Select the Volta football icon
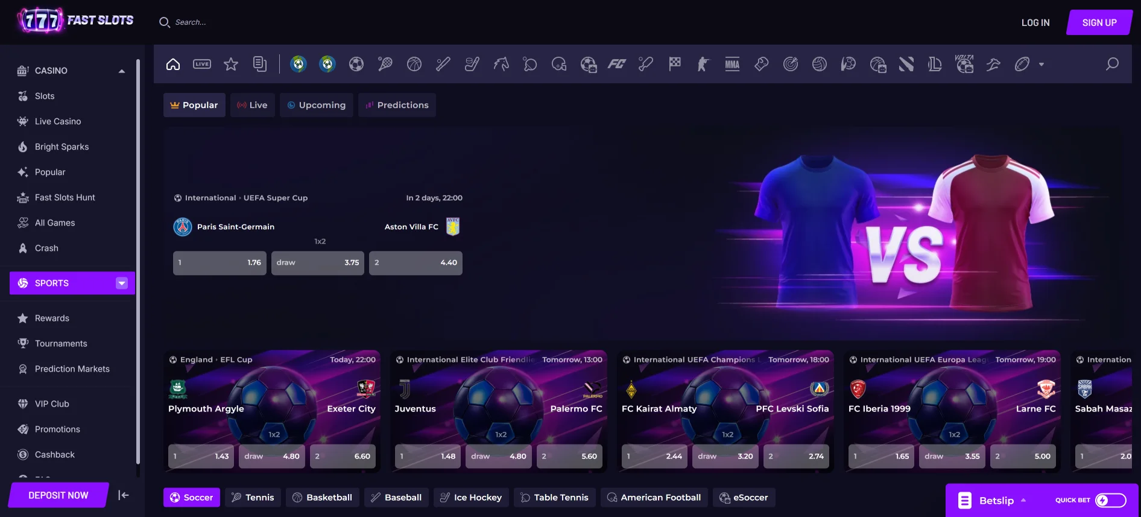The image size is (1141, 517). pyautogui.click(x=964, y=64)
